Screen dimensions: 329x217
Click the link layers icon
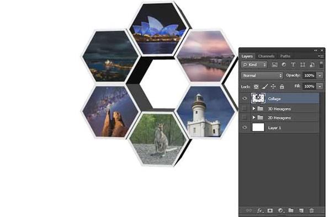[249, 210]
